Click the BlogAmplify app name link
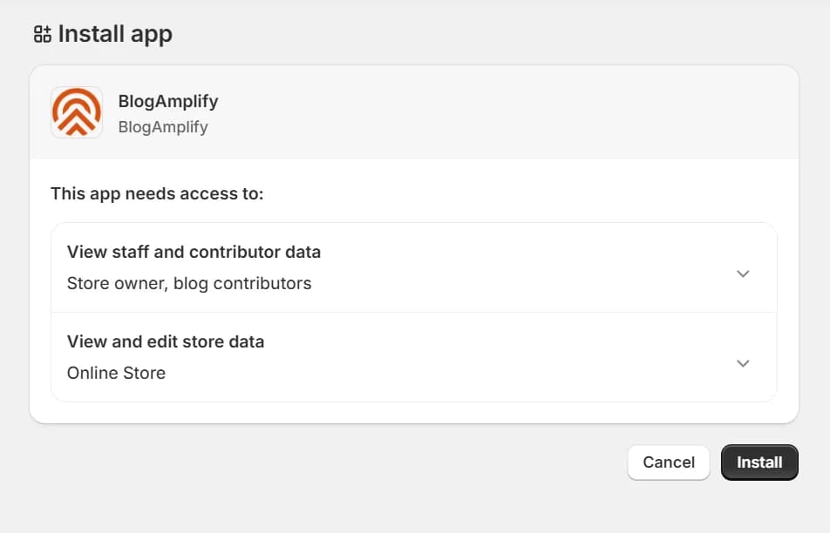Viewport: 830px width, 533px height. tap(167, 101)
